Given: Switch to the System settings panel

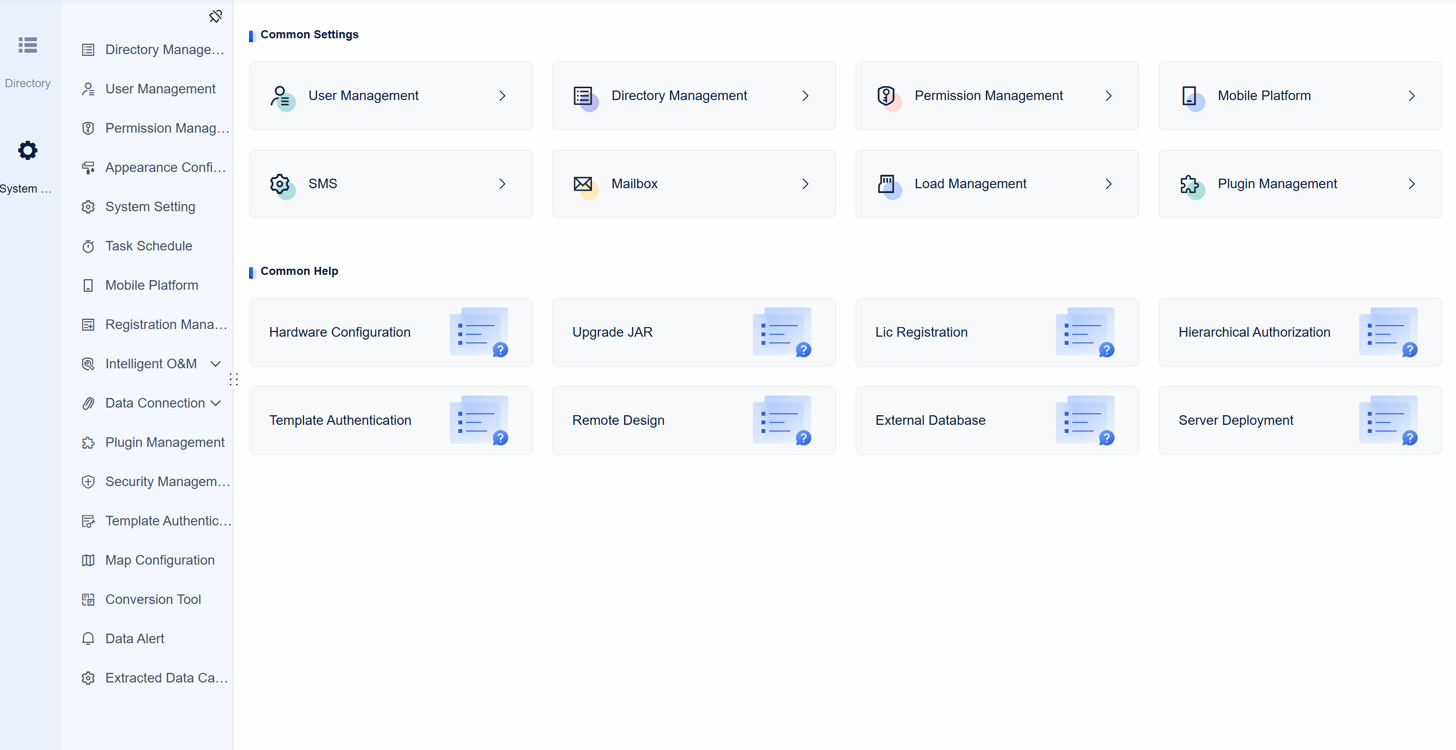Looking at the screenshot, I should 27,164.
